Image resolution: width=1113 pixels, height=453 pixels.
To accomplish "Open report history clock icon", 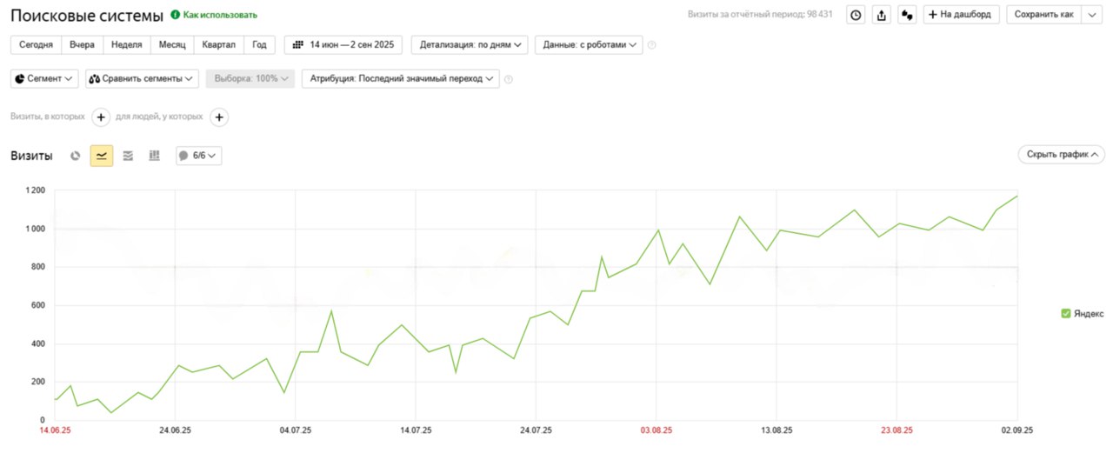I will click(x=856, y=15).
